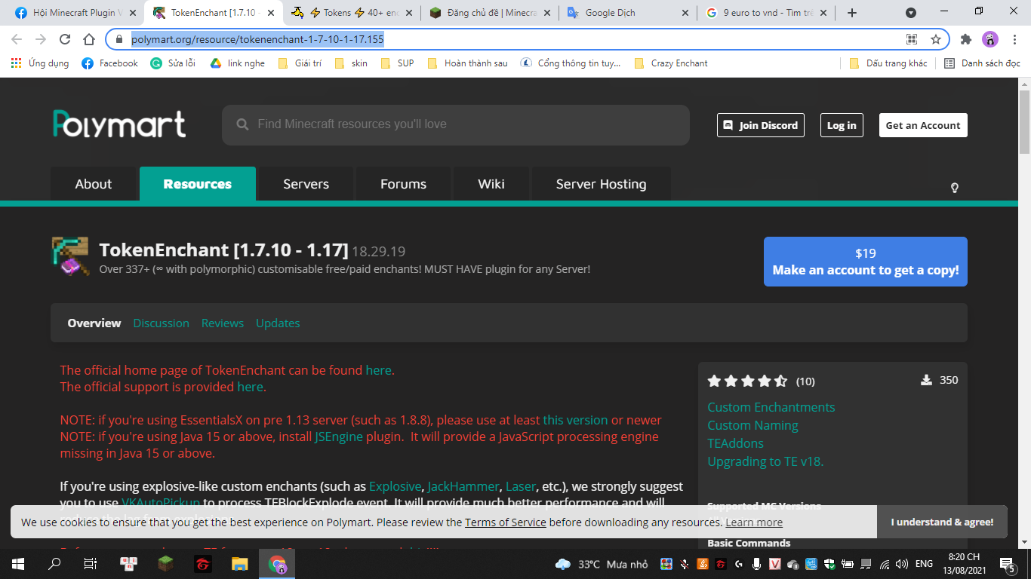Open the Chrome profile avatar
1031x579 pixels.
tap(990, 39)
